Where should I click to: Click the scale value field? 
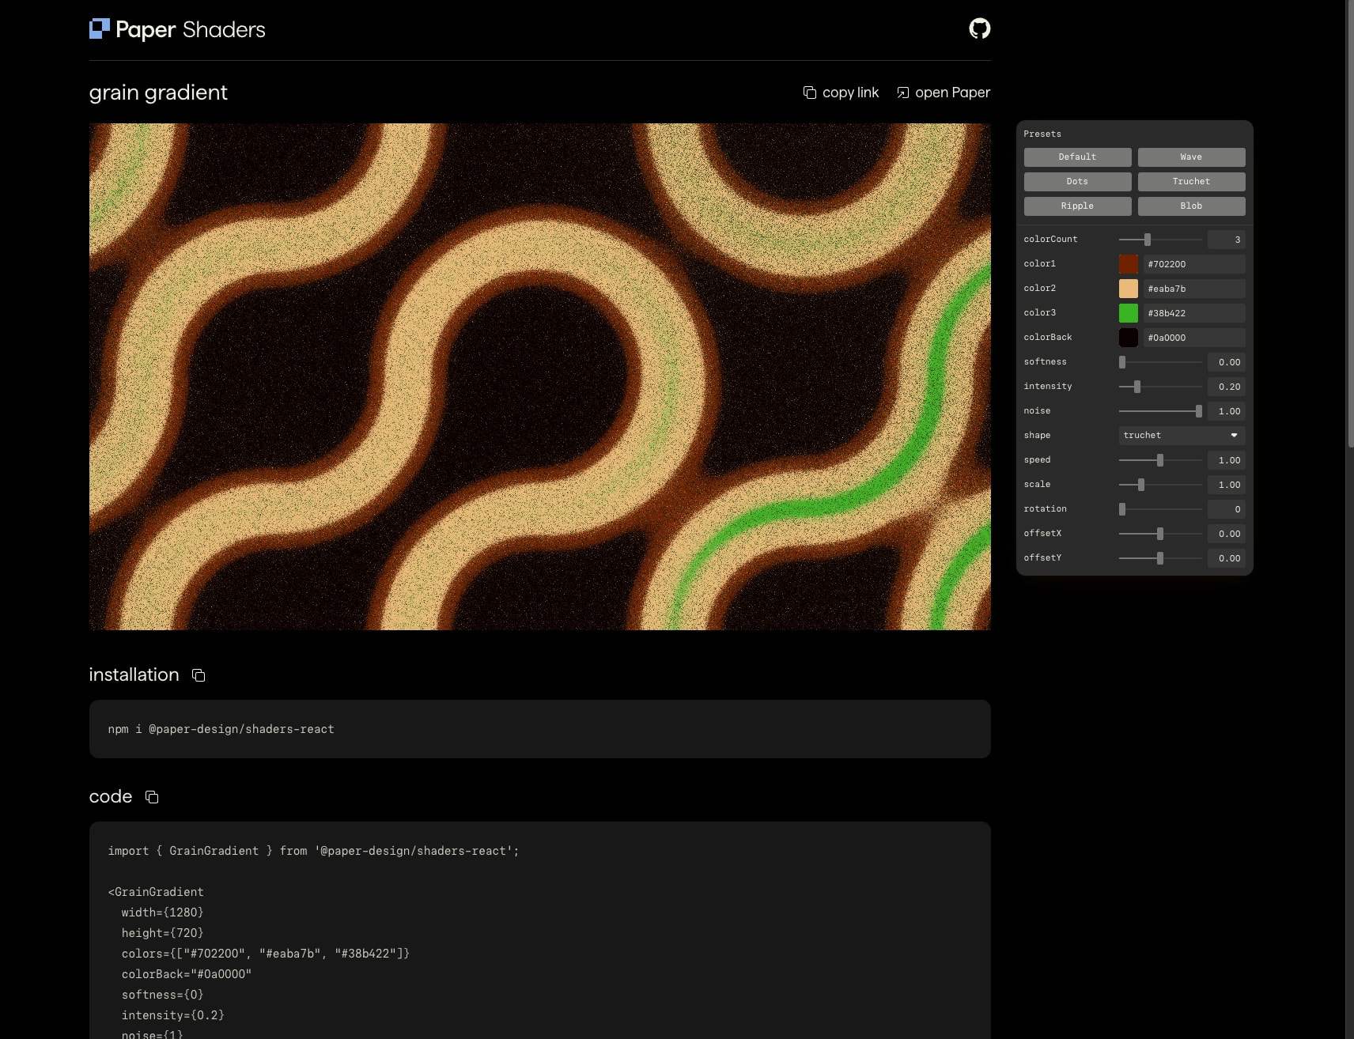click(x=1226, y=485)
